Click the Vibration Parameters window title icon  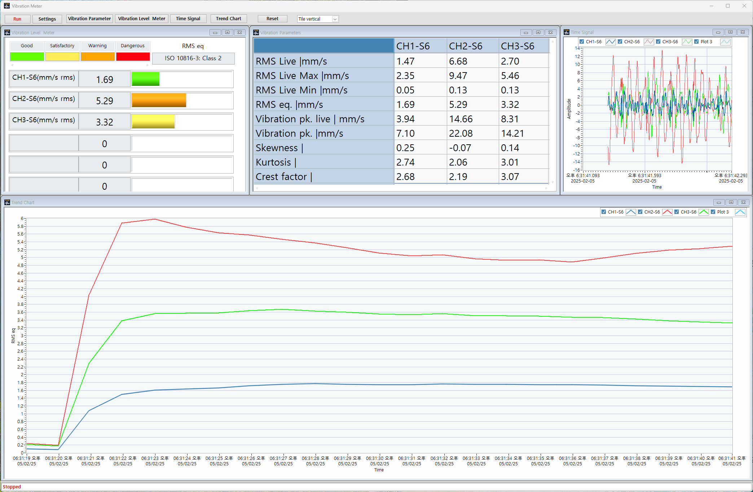click(256, 32)
